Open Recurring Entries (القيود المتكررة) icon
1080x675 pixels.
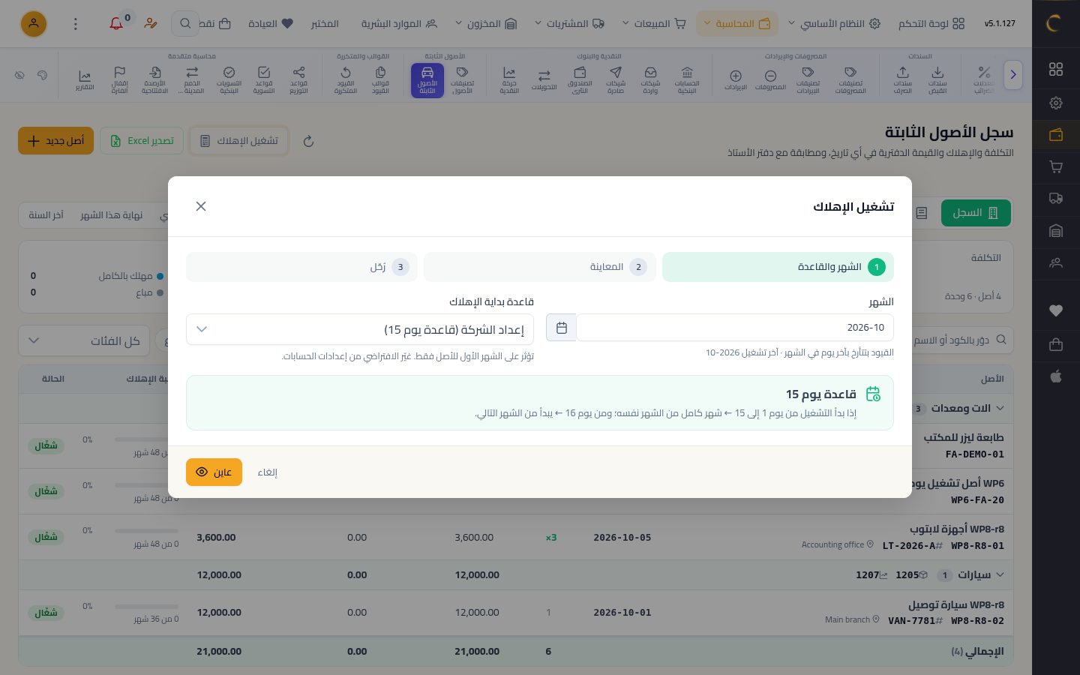(x=346, y=80)
